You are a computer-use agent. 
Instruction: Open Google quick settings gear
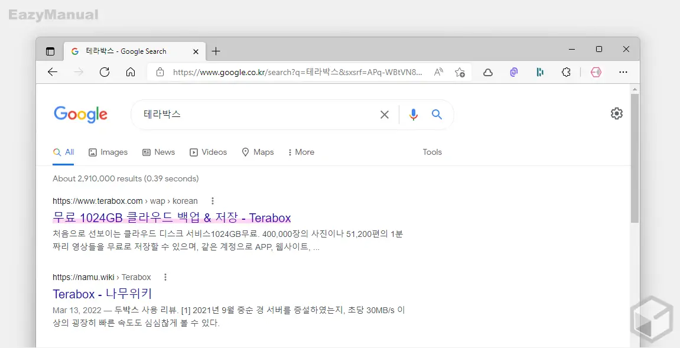click(617, 113)
